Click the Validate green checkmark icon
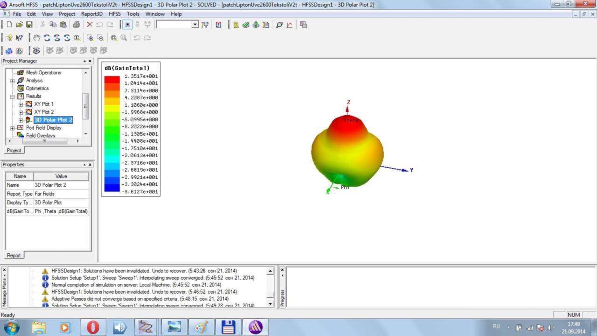Viewport: 597px width, 336px height. pyautogui.click(x=246, y=25)
